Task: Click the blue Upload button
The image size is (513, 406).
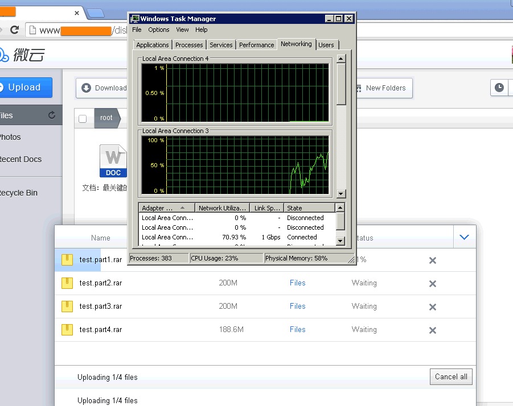Action: point(26,88)
